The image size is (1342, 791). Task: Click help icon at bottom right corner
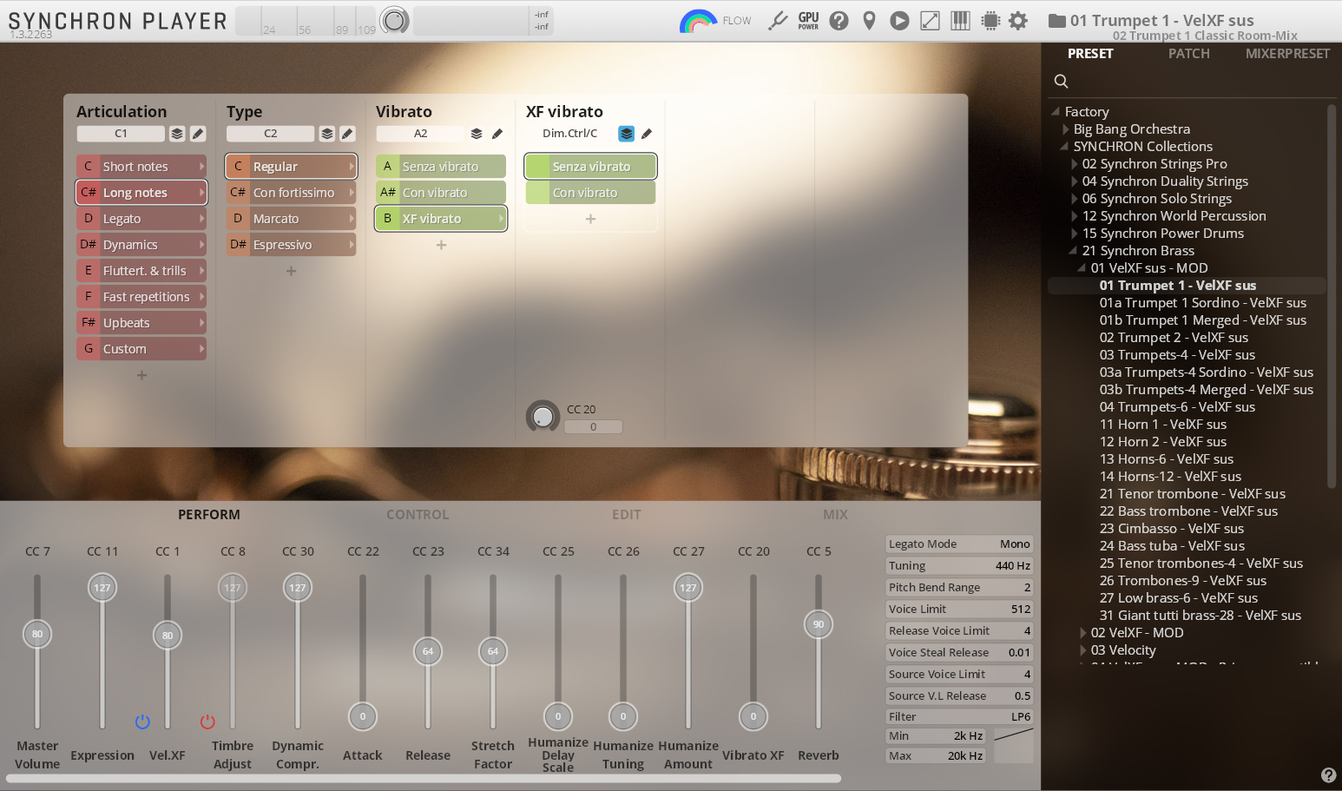[x=1328, y=775]
